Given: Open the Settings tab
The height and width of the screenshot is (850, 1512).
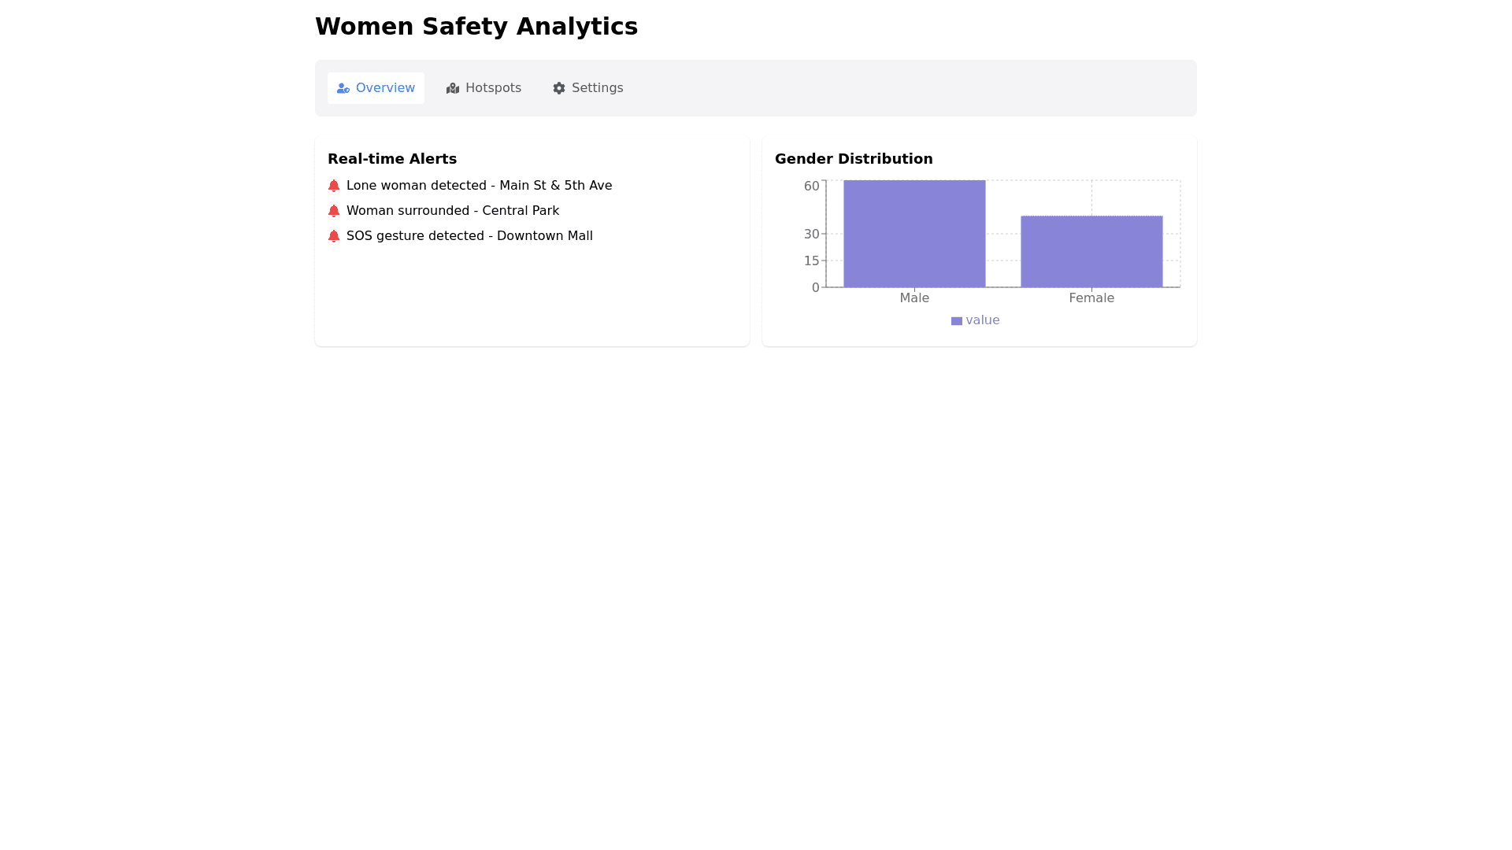Looking at the screenshot, I should 588,88.
